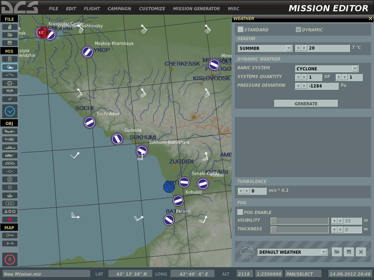The width and height of the screenshot is (374, 280).
Task: Select the concentric-circles zone tool
Action: (9, 179)
